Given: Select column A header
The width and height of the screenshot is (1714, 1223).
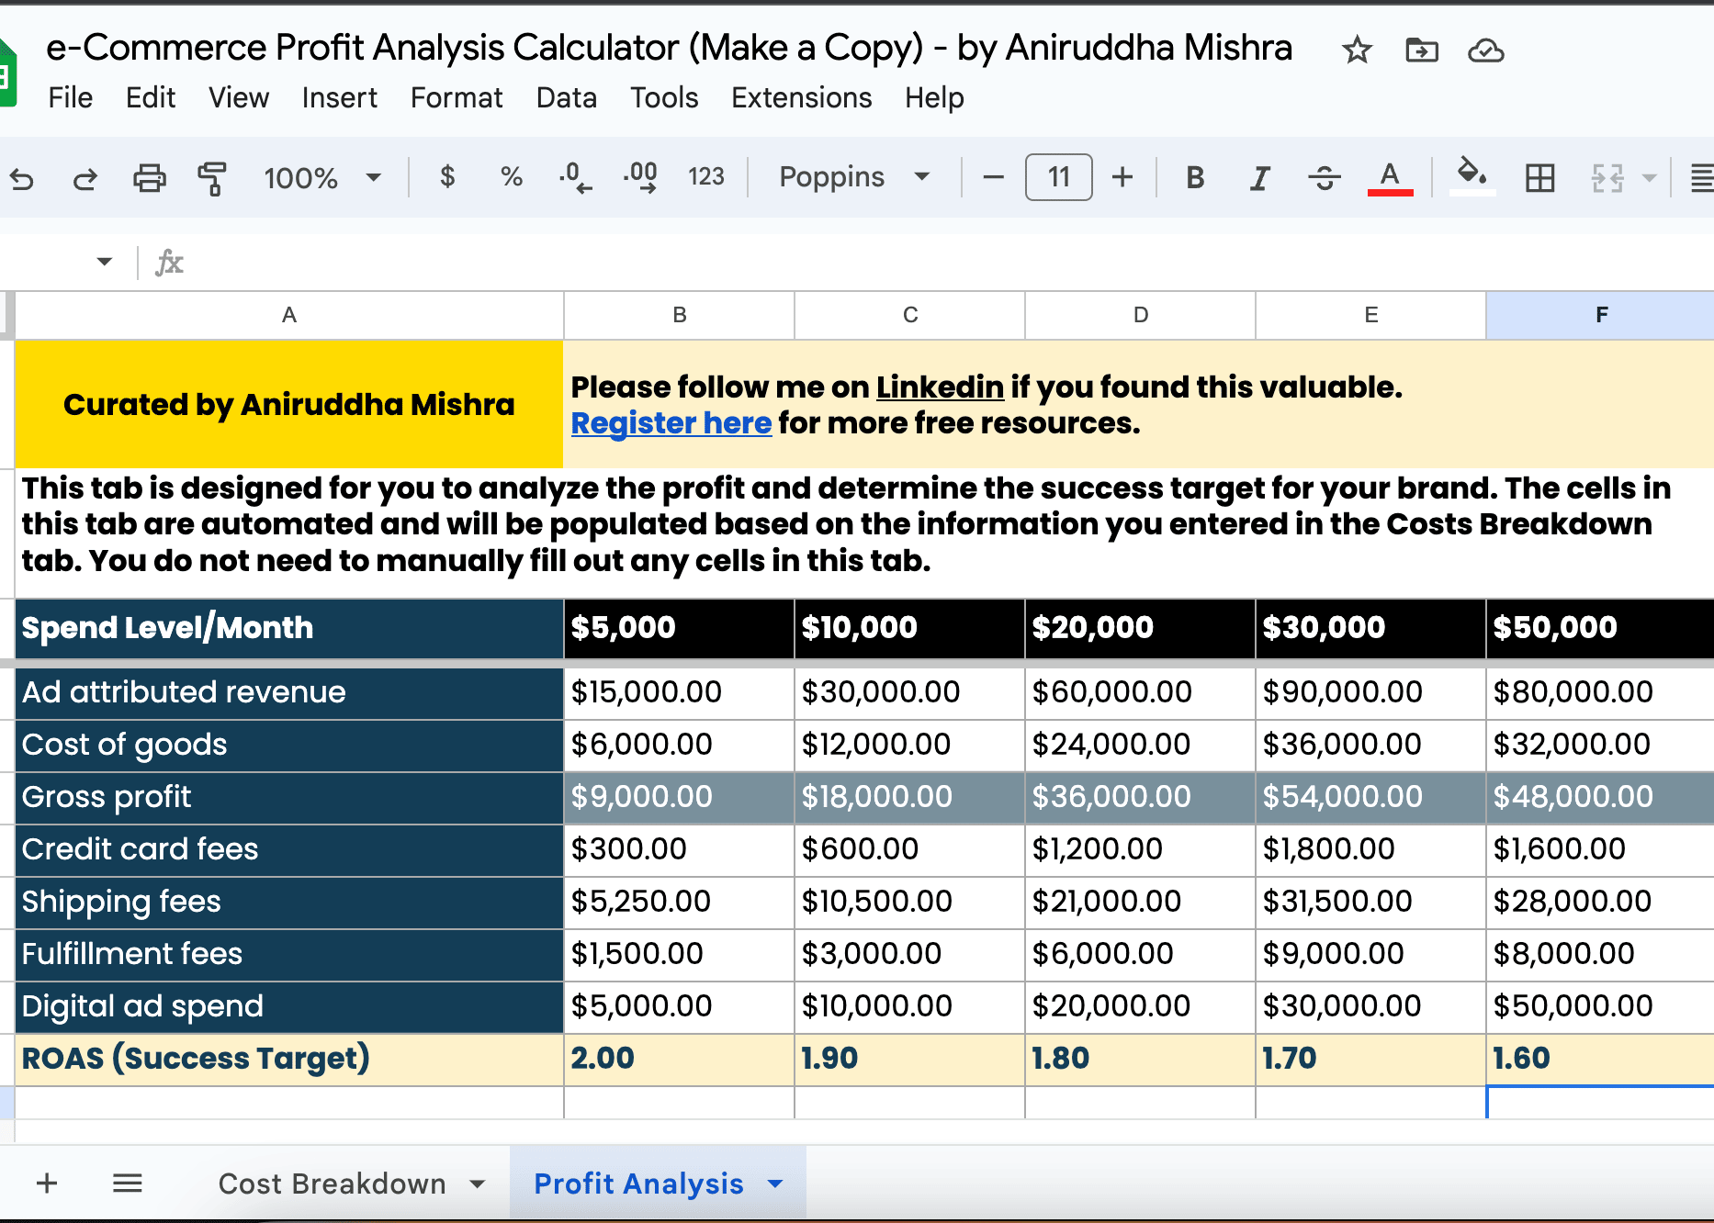Looking at the screenshot, I should point(289,315).
